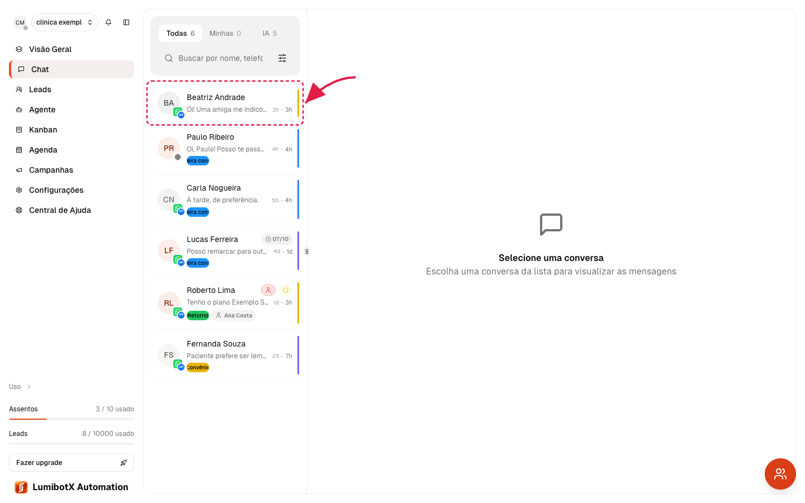Image resolution: width=805 pixels, height=503 pixels.
Task: Click the yellow circle status icon on Roberto Lima
Action: [286, 290]
